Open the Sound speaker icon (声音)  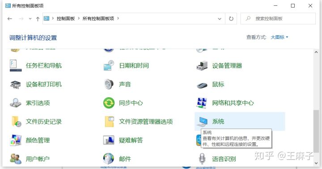pyautogui.click(x=109, y=84)
